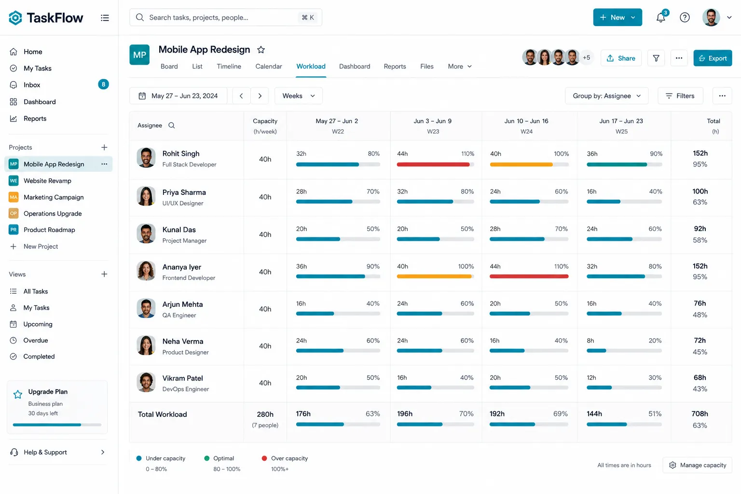Click the TaskFlow logo
This screenshot has width=741, height=494.
click(46, 18)
